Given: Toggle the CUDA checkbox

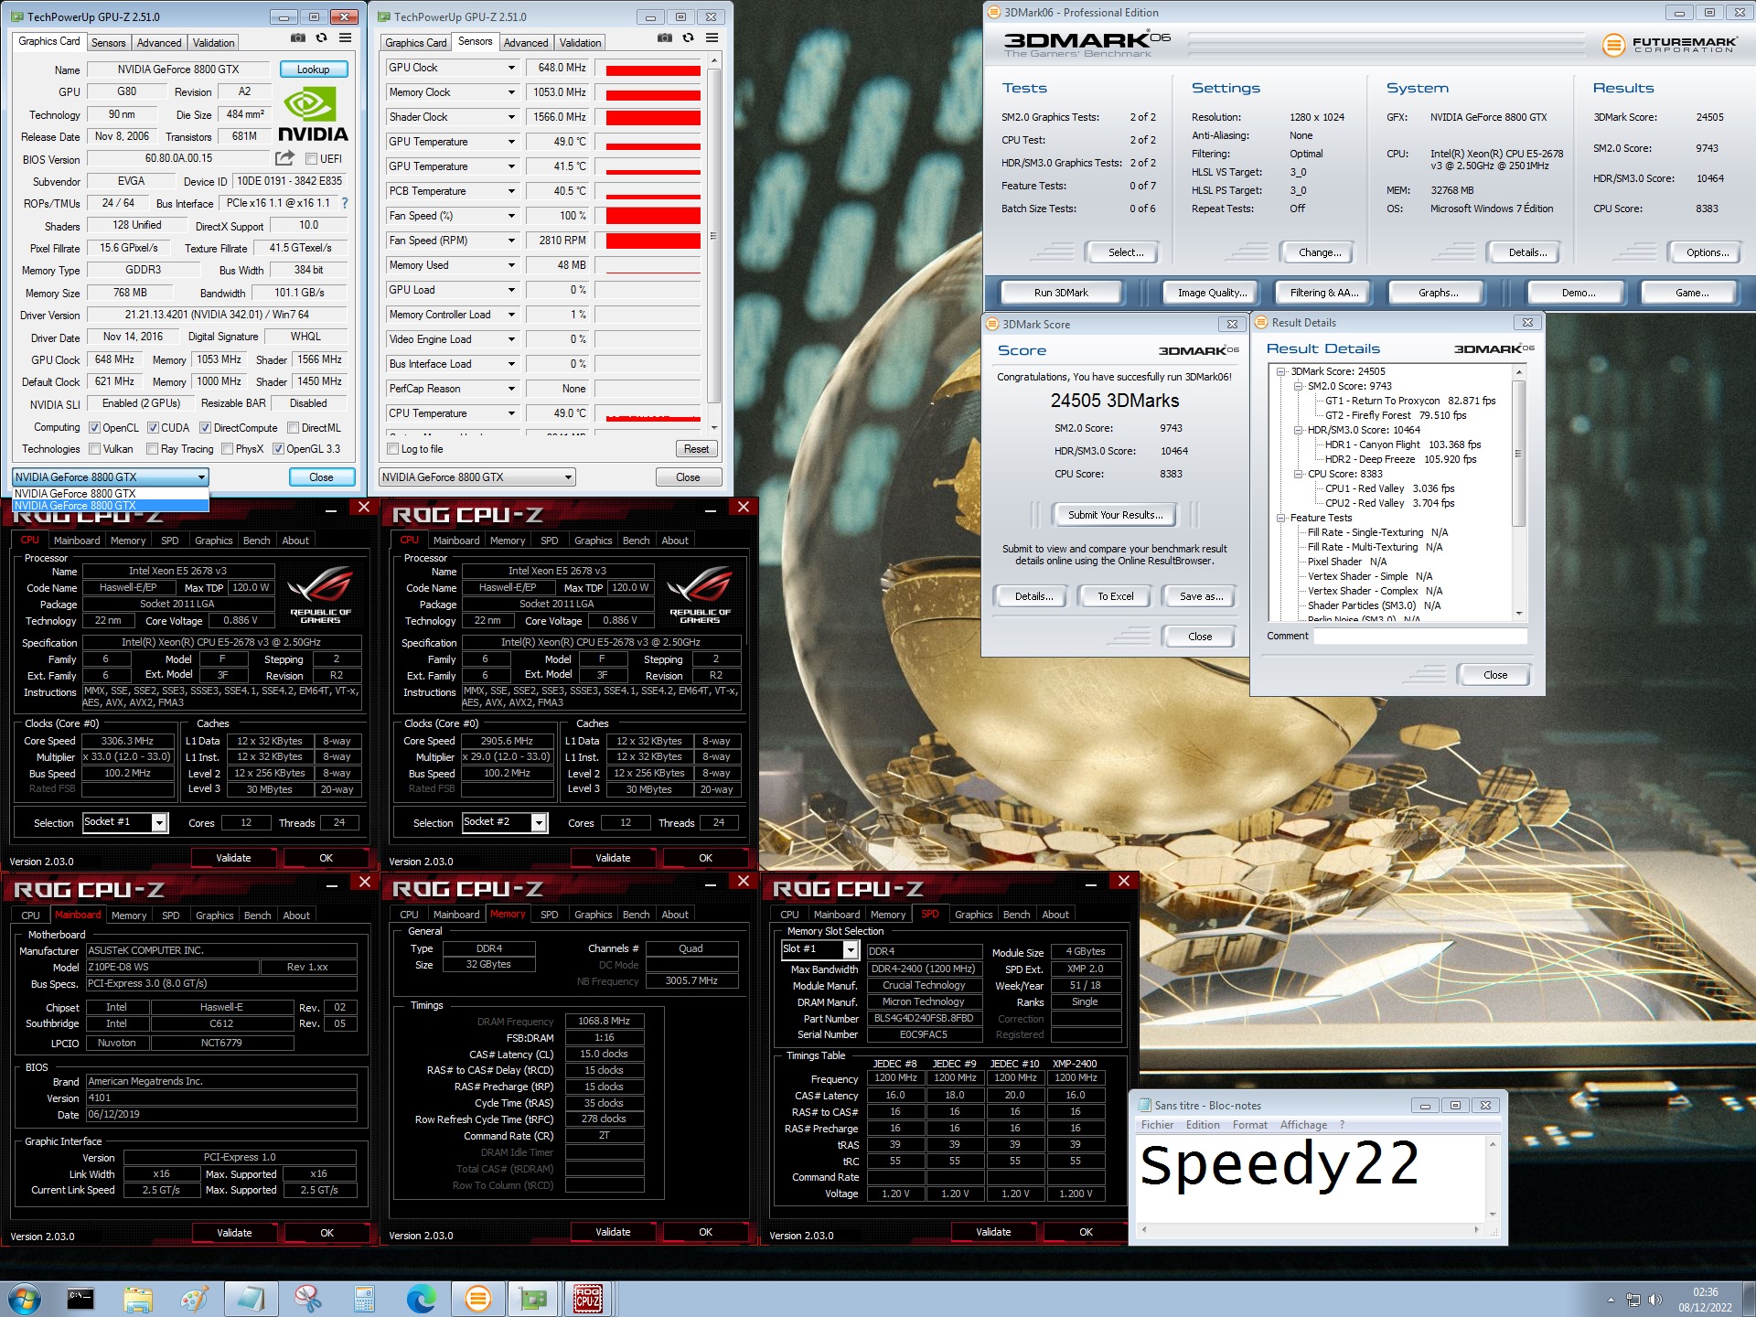Looking at the screenshot, I should 153,428.
